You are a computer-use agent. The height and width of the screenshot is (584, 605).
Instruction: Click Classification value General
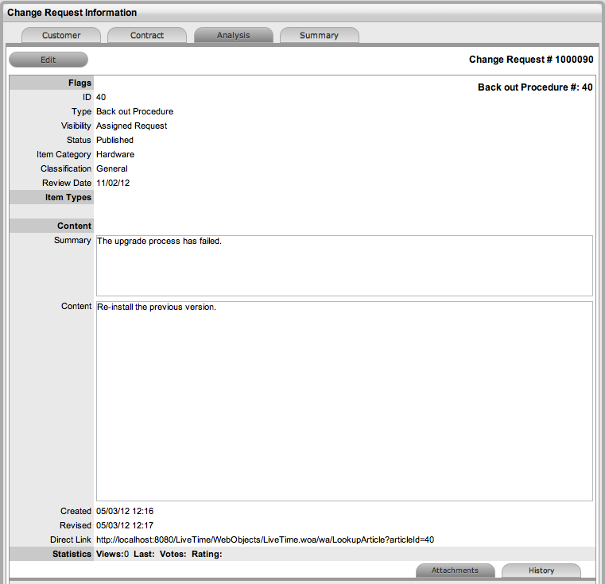click(112, 168)
